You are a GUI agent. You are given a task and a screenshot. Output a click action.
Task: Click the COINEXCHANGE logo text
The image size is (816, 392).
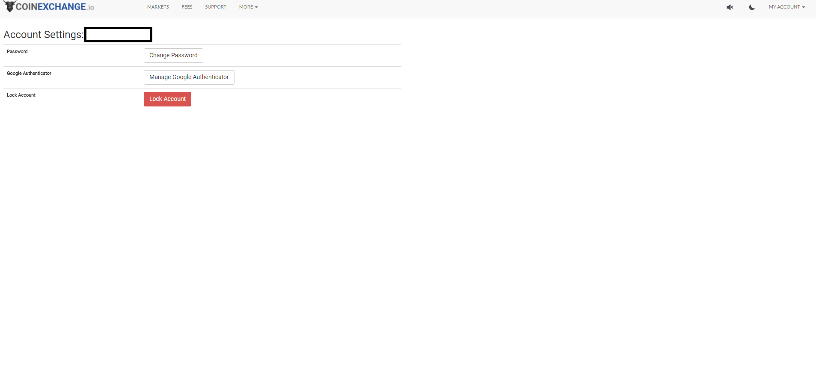pos(51,7)
